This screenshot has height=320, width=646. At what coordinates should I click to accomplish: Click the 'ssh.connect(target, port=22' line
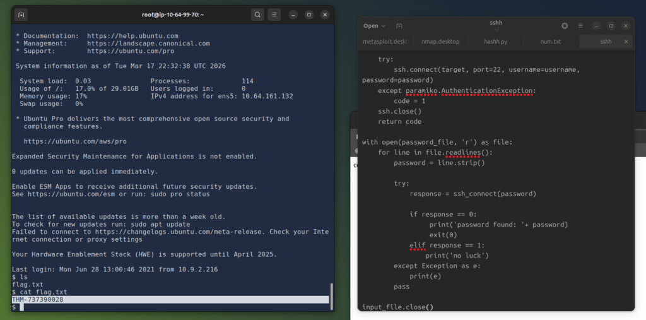coord(487,70)
